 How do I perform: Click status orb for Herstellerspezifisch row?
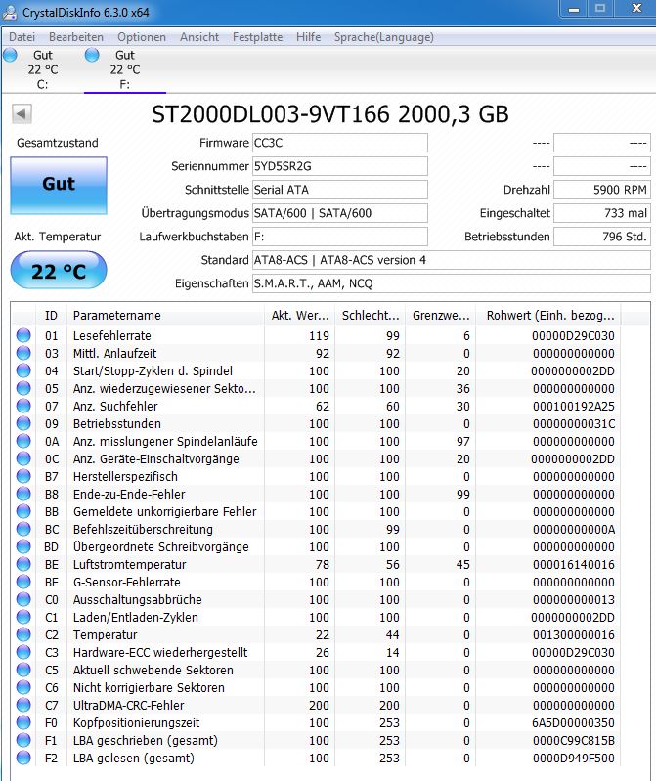click(23, 476)
